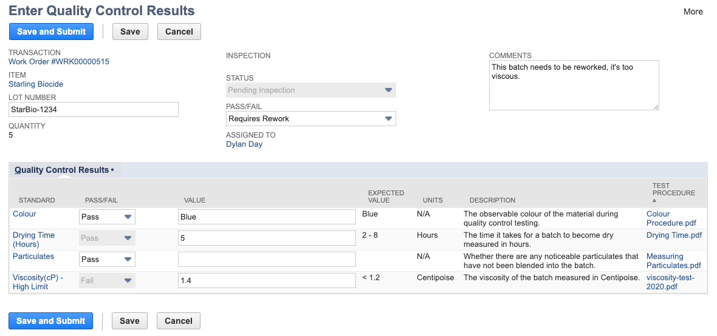The image size is (717, 336).
Task: Click the top Save and Submit button
Action: pyautogui.click(x=51, y=32)
